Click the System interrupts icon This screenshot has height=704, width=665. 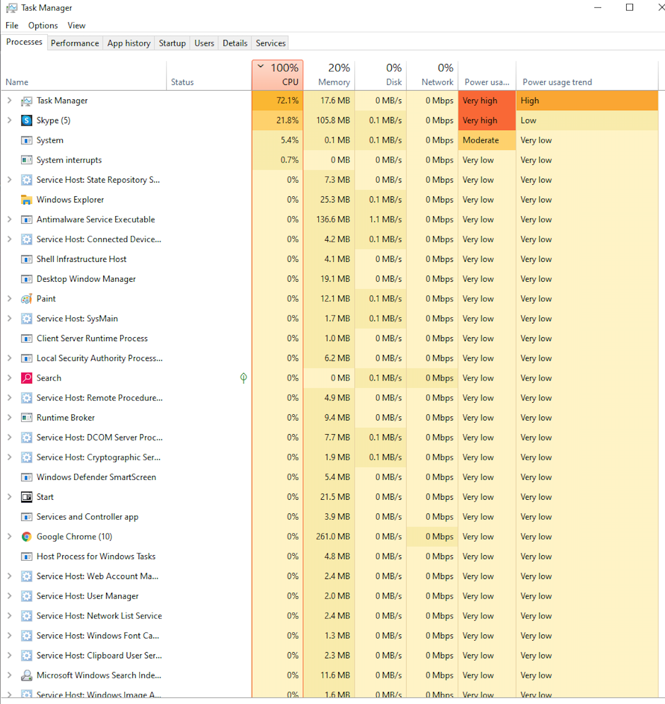[26, 160]
